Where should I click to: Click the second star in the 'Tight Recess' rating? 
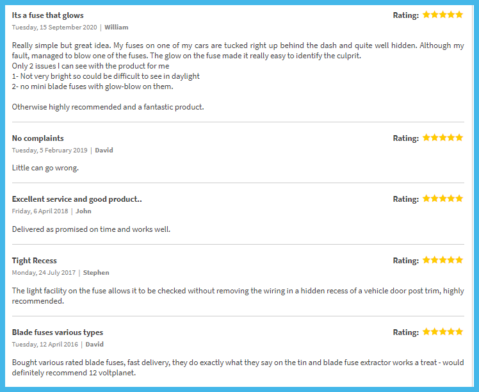(435, 260)
